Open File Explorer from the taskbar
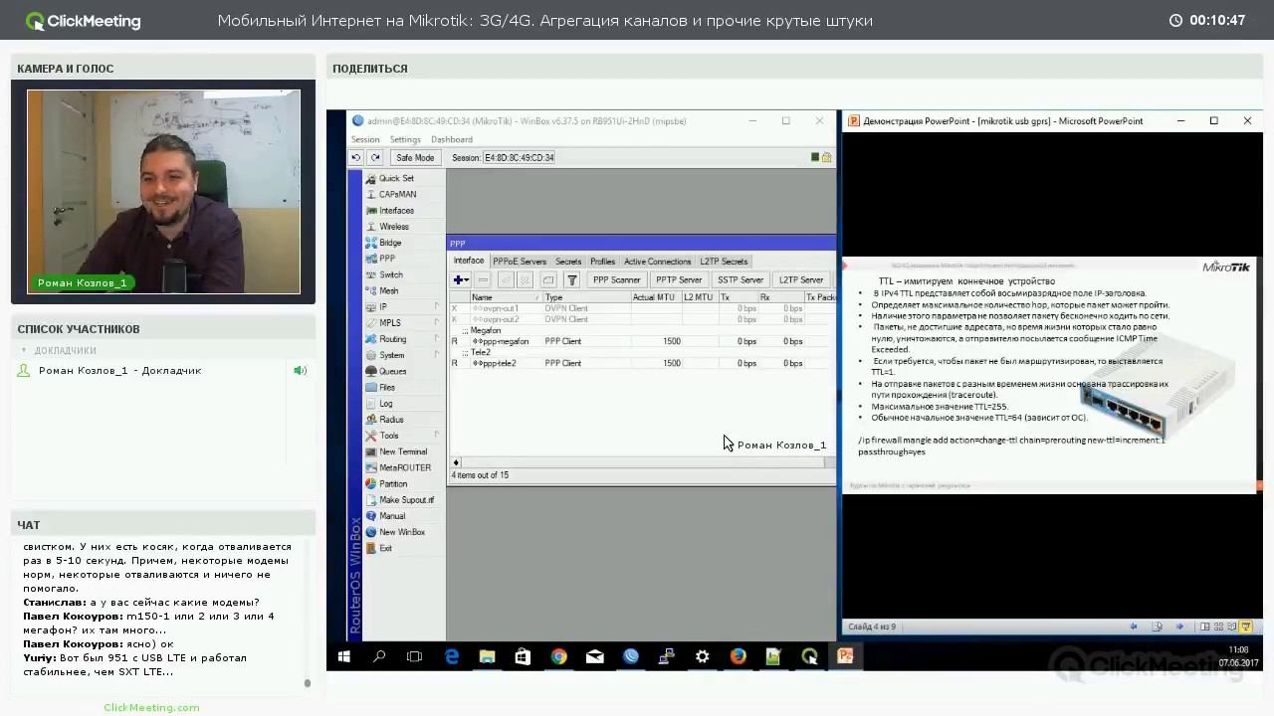 tap(487, 656)
